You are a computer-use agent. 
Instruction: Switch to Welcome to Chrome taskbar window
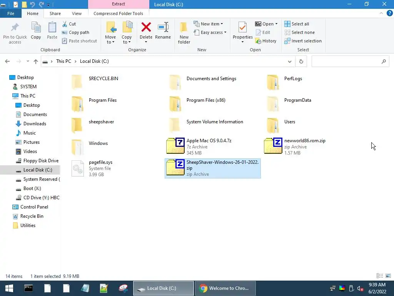(x=225, y=288)
